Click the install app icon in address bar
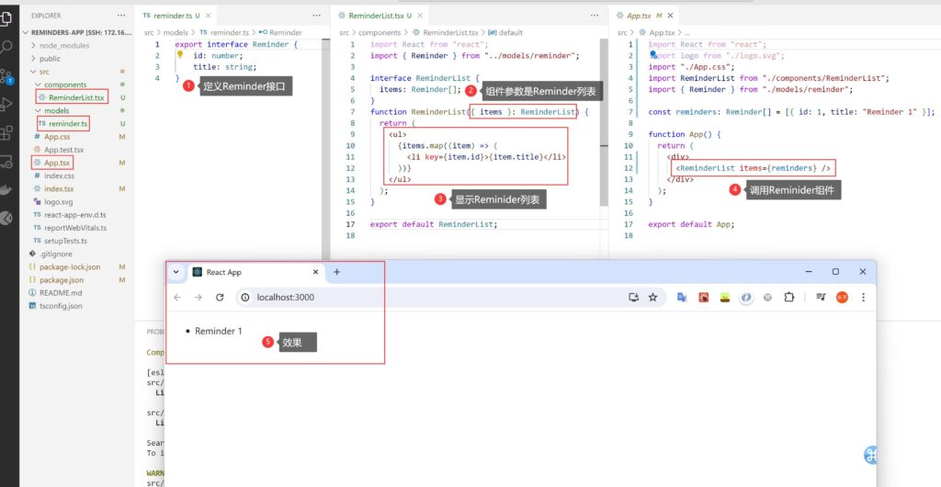 point(633,298)
